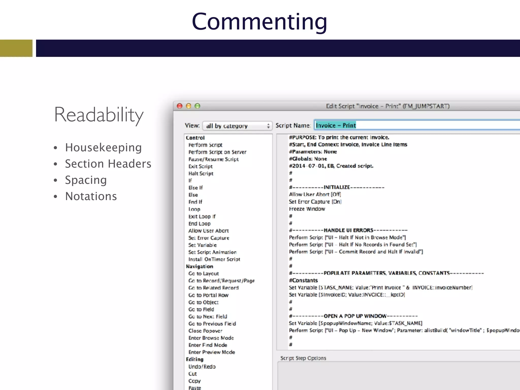520x390 pixels.
Task: Select 'Pause/Resume Script' step
Action: coord(213,159)
